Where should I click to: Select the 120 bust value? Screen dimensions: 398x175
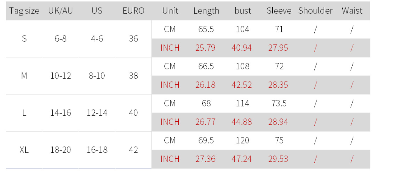pyautogui.click(x=243, y=141)
